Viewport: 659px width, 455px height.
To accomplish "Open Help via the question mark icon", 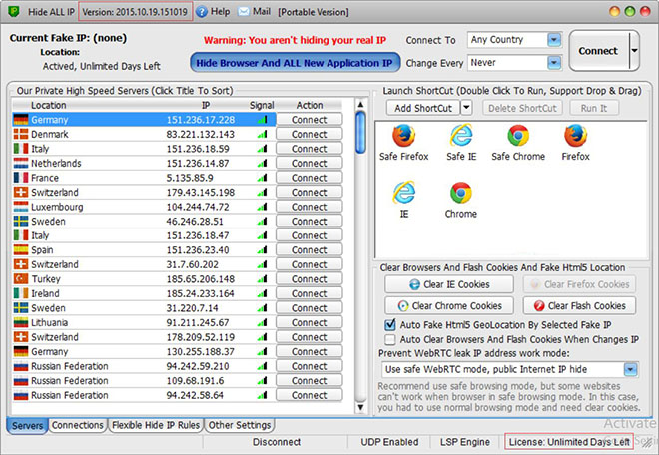I will click(x=202, y=12).
